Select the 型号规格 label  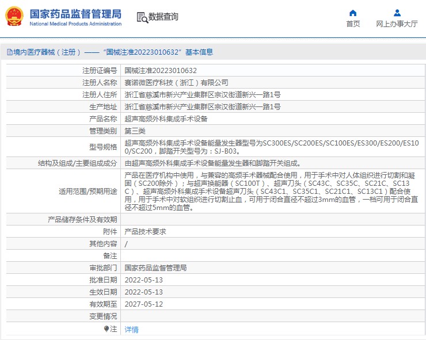(103, 147)
